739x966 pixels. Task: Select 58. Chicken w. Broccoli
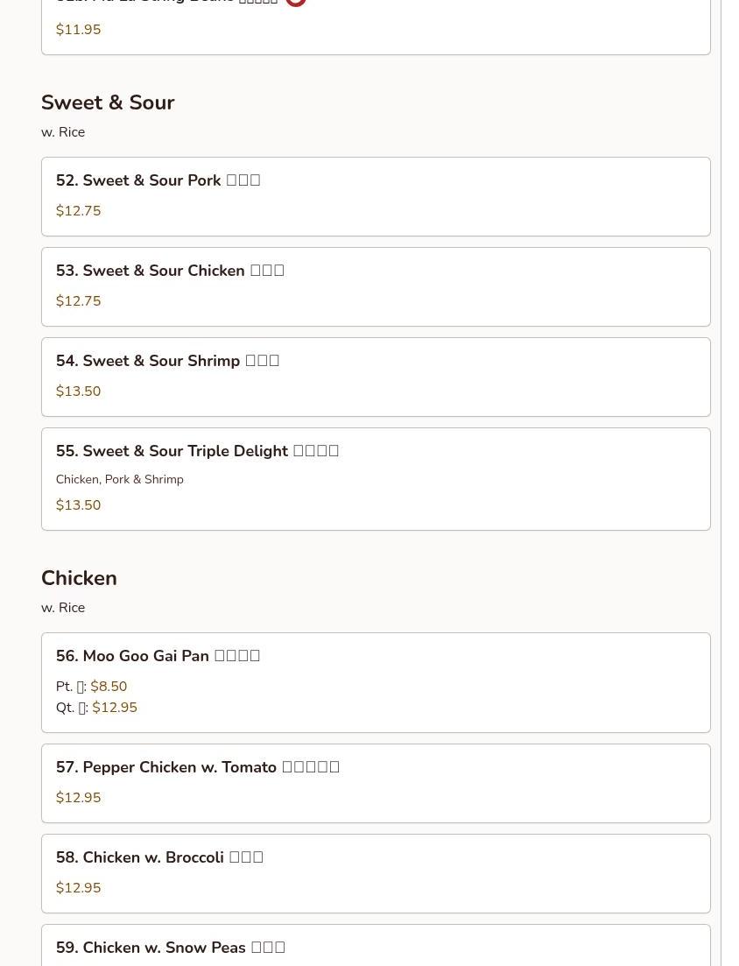coord(159,857)
